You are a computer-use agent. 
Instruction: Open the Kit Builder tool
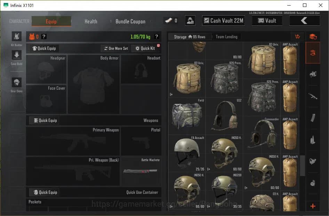(x=16, y=37)
